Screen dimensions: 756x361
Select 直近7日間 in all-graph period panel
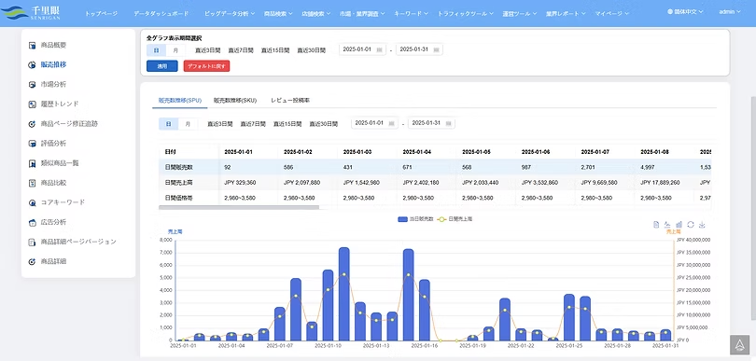click(241, 50)
